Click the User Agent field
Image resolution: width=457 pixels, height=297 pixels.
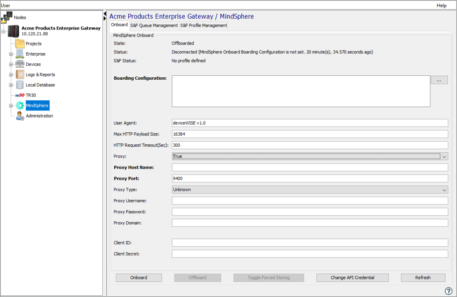click(x=310, y=123)
